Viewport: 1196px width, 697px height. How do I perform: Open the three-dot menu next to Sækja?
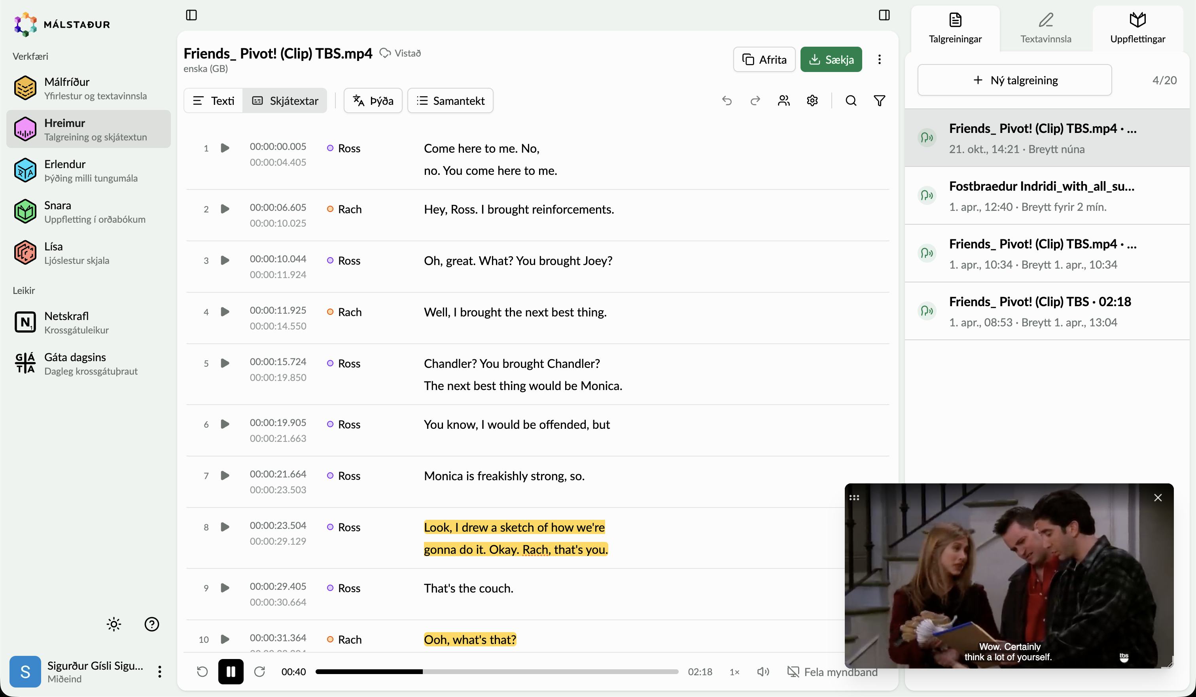tap(880, 59)
